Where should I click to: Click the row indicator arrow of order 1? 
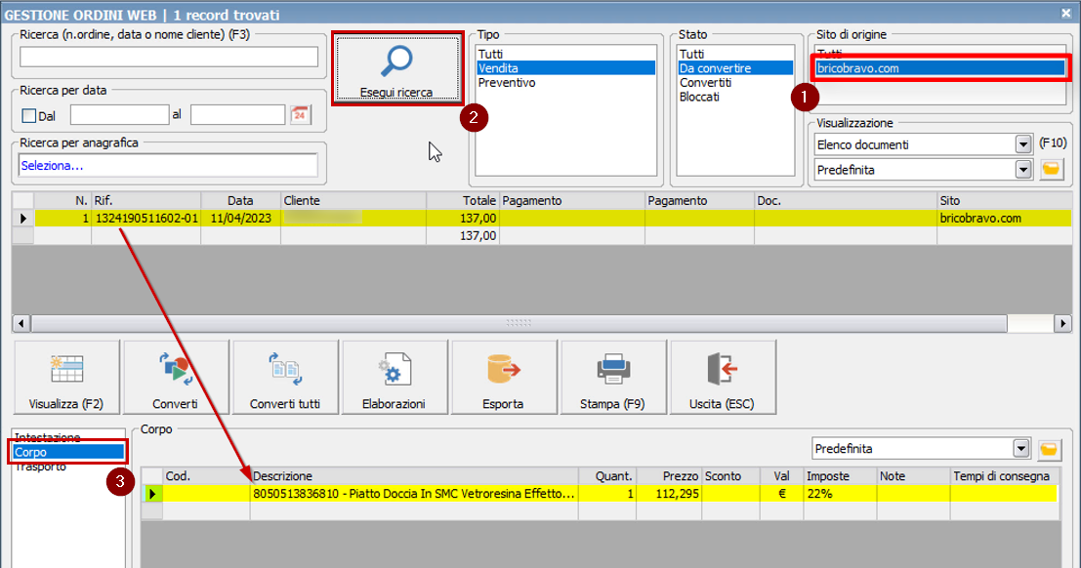[x=22, y=219]
